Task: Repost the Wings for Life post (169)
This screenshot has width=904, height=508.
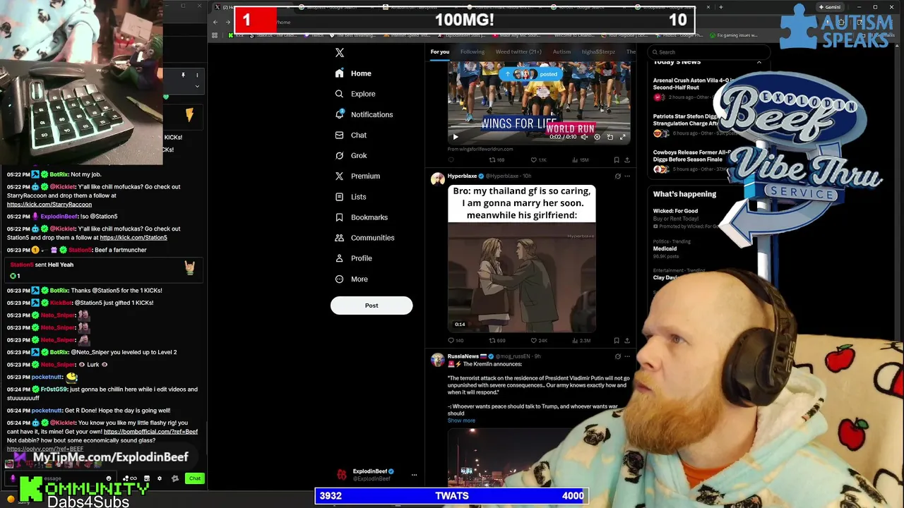Action: point(497,160)
